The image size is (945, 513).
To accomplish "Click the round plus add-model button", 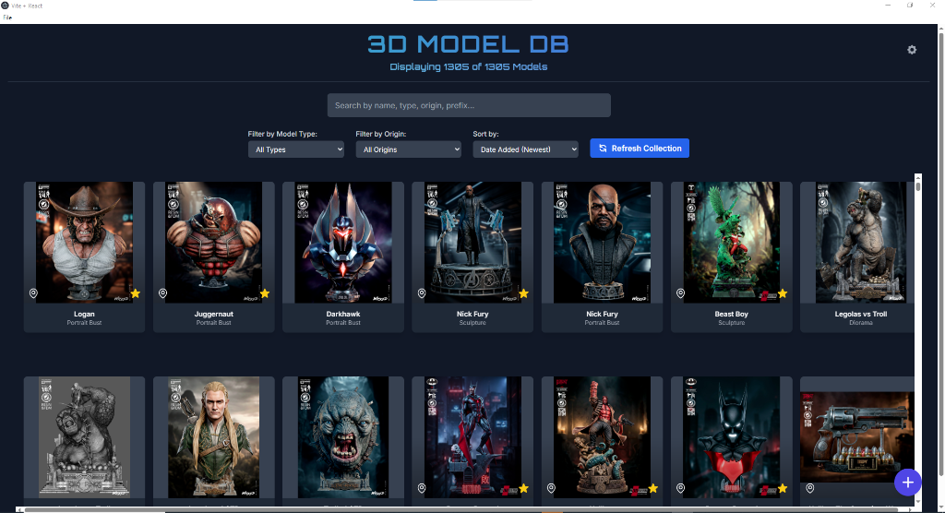I will click(x=908, y=483).
